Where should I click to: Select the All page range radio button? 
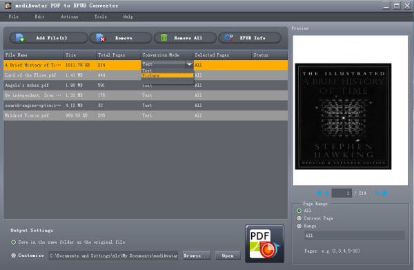coord(299,211)
